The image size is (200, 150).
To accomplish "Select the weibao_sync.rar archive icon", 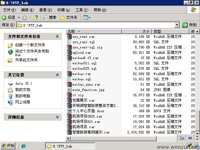I will coord(69,84).
